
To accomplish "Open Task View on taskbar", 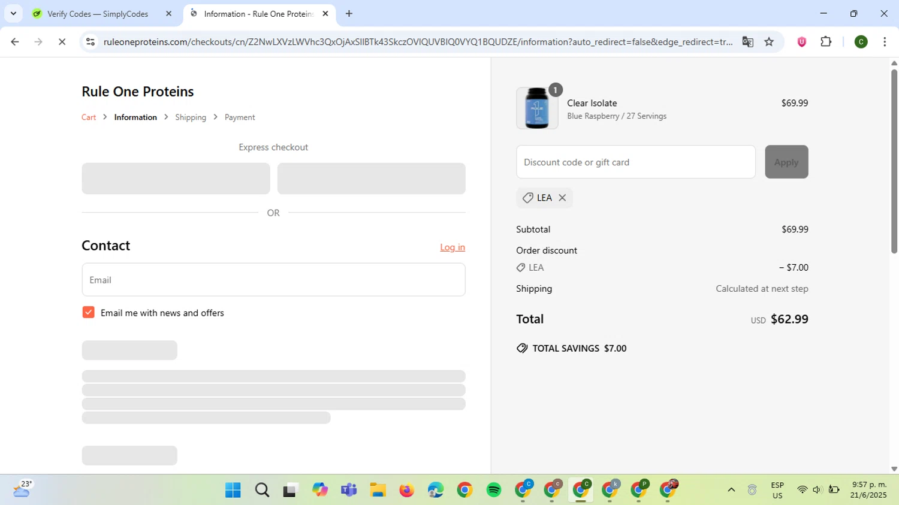I will [291, 490].
